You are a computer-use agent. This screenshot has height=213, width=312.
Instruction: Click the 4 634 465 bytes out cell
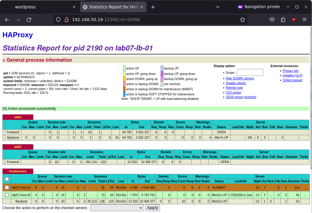(147, 187)
